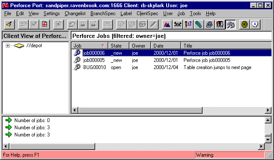Click the info speech-bubble help icon
The width and height of the screenshot is (274, 160).
click(255, 24)
